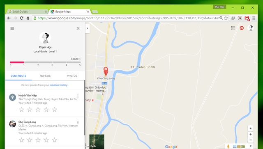Open the Chrome menu

tap(254, 18)
